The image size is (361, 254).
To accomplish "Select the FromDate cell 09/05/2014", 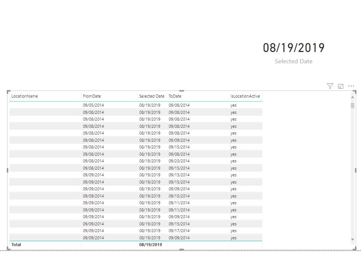I will [93, 105].
